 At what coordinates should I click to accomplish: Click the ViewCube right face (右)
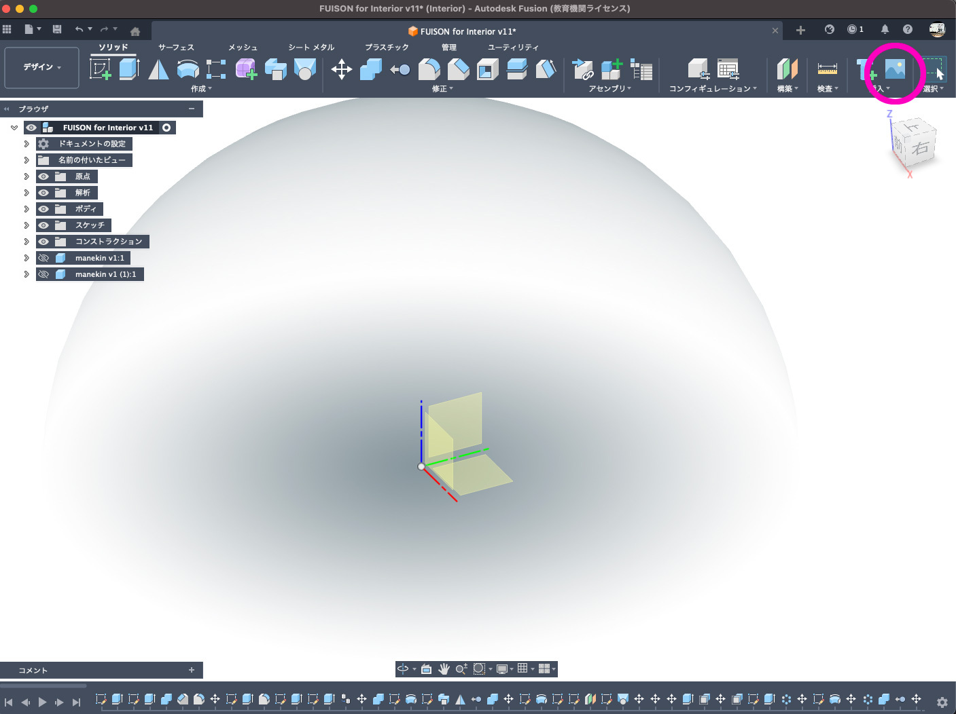point(921,148)
